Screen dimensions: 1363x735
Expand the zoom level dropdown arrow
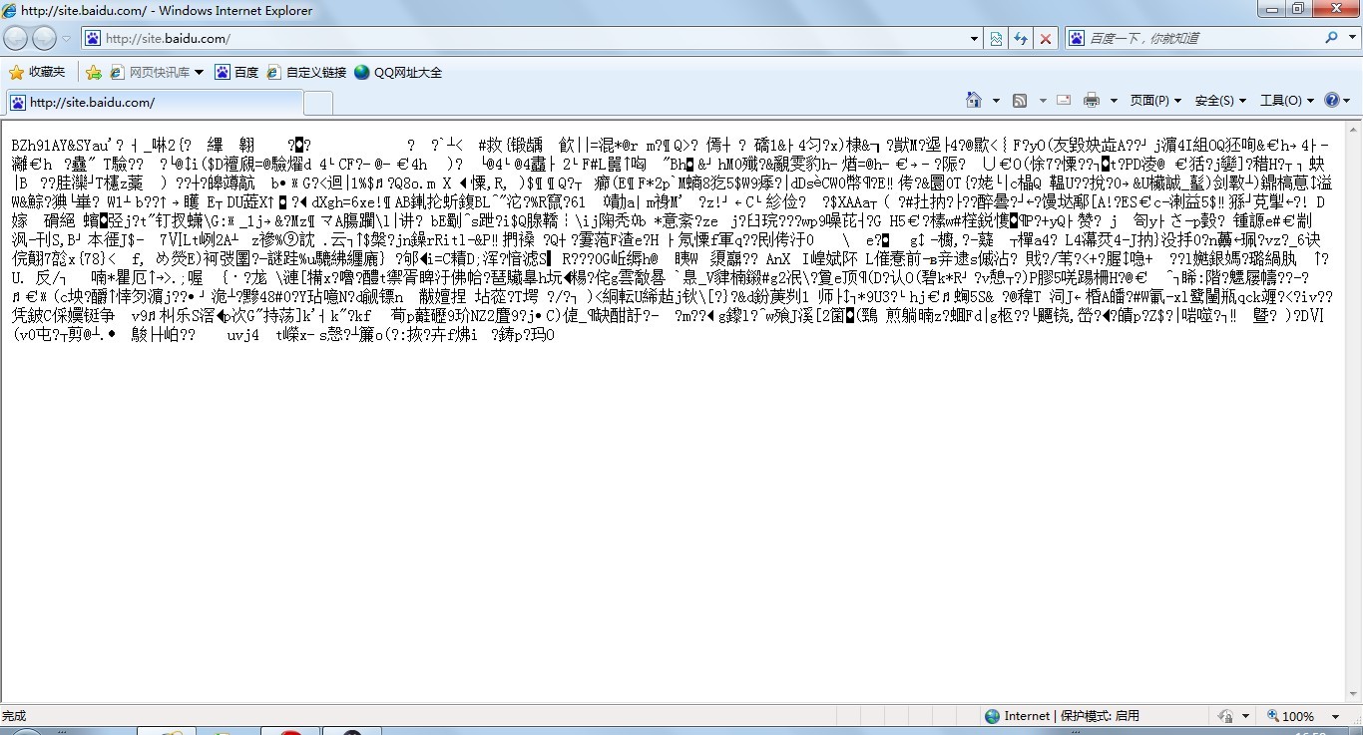pyautogui.click(x=1333, y=716)
